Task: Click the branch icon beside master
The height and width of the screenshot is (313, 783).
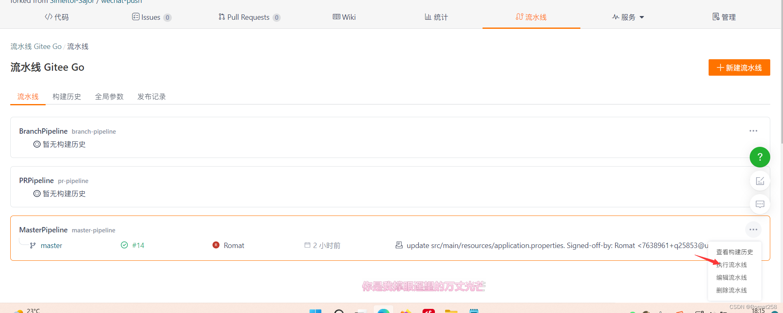Action: [33, 246]
